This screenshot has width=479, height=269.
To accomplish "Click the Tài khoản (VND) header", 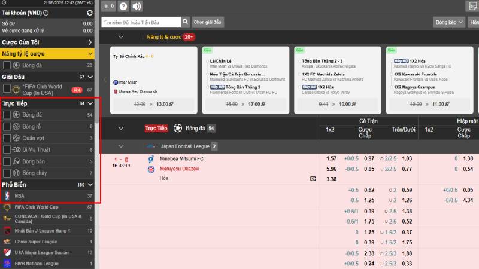I will click(x=22, y=13).
